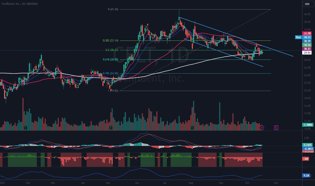
Task: Select the Fibonacci 1 (19.92) level label
Action: click(x=113, y=91)
